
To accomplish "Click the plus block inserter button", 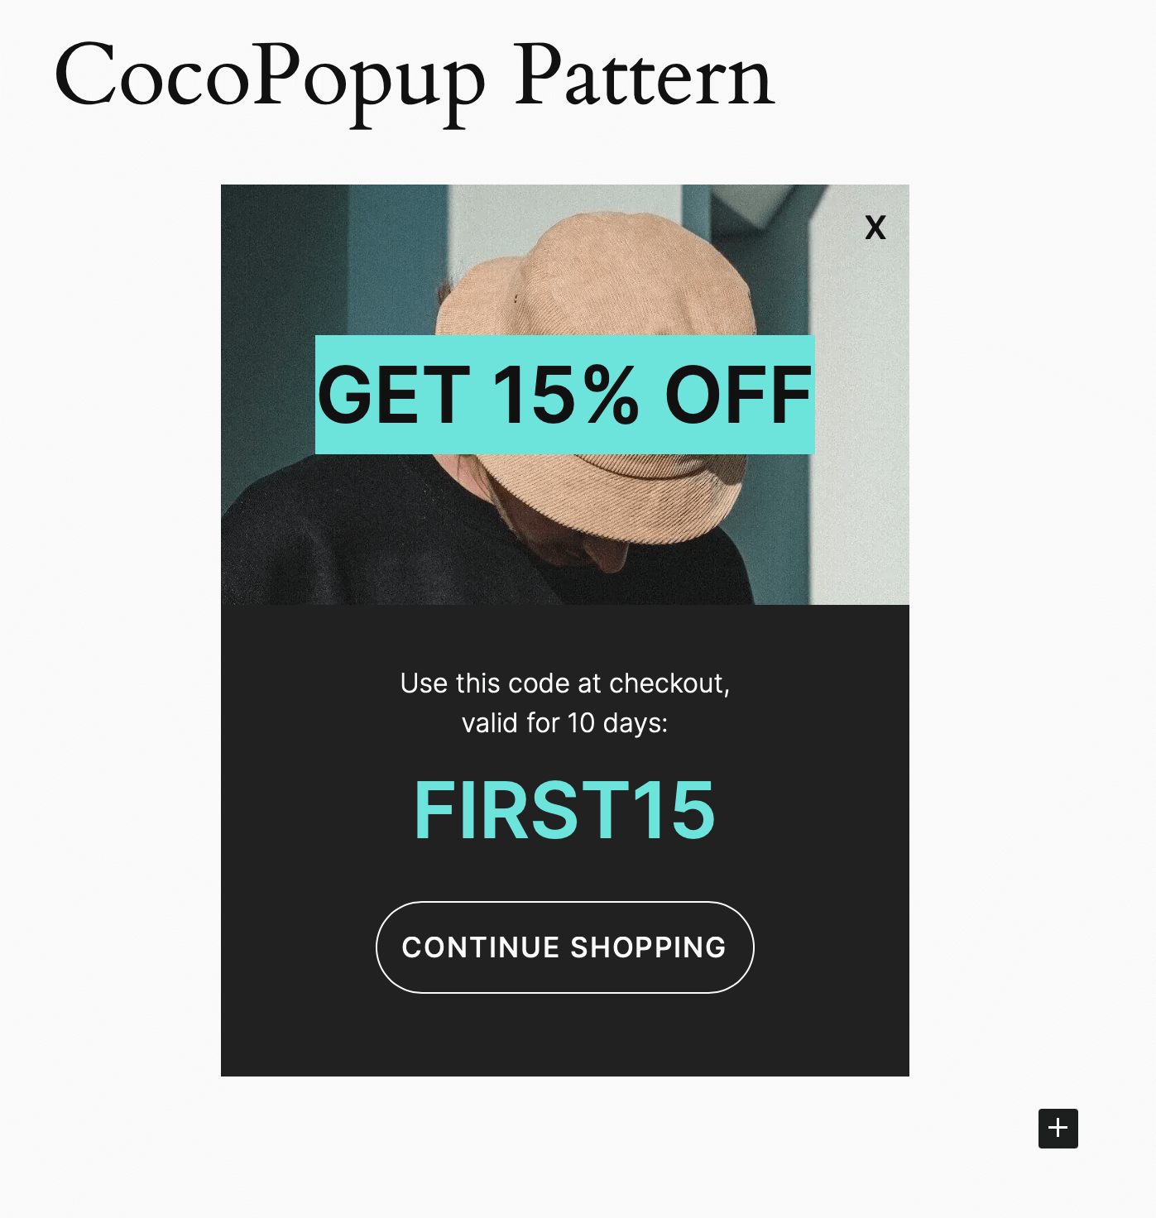I will click(x=1058, y=1128).
